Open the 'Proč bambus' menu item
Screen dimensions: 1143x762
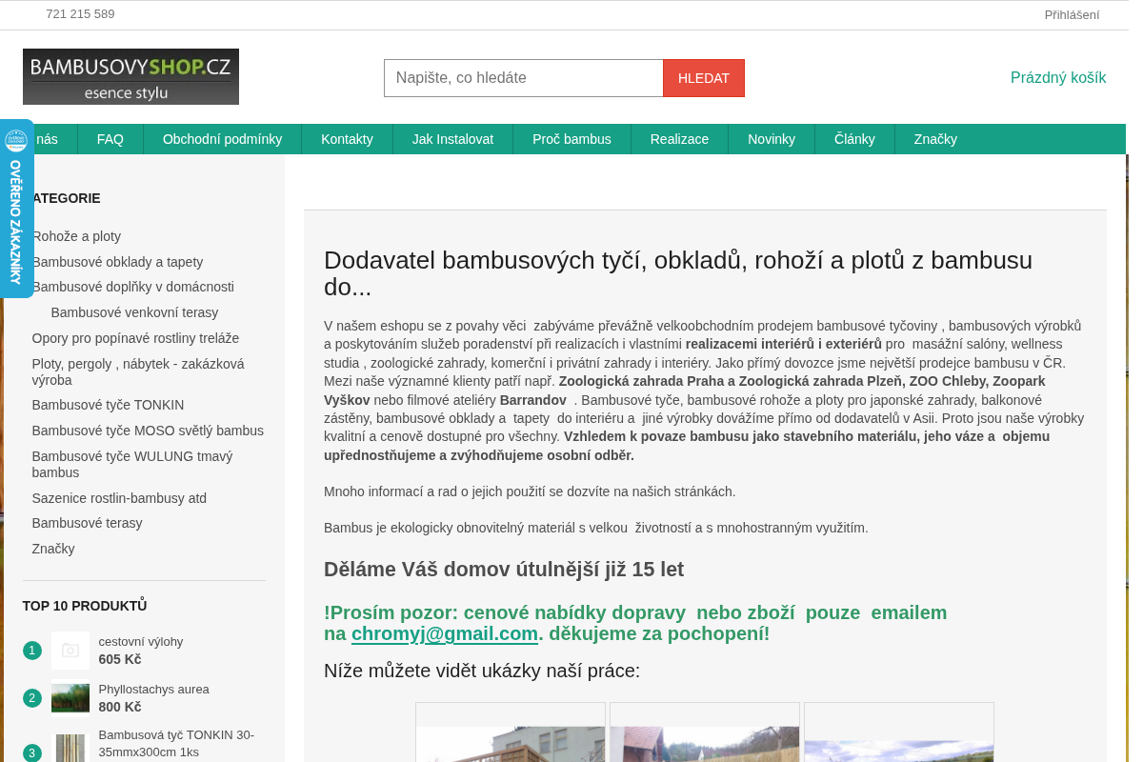571,139
